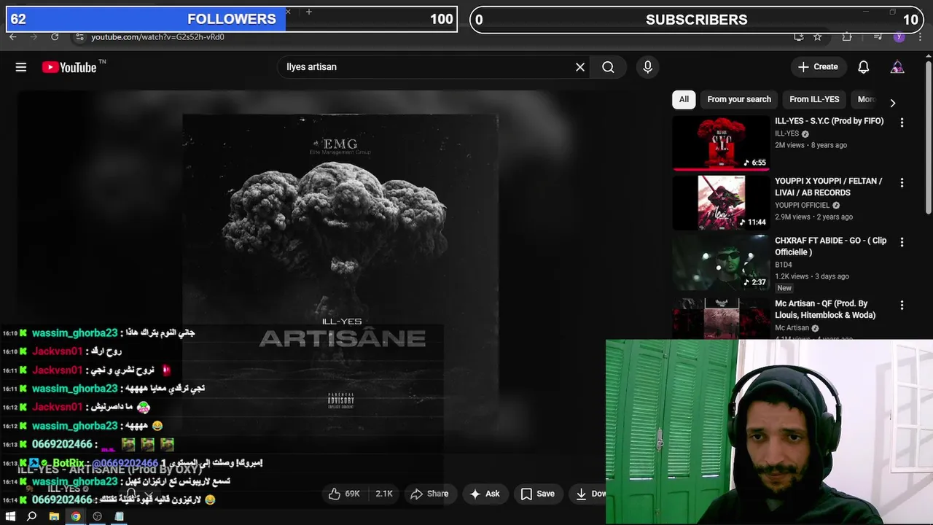Click title ILL-YES - S.Y.C (Prod by FIFO)
Image resolution: width=933 pixels, height=525 pixels.
829,121
